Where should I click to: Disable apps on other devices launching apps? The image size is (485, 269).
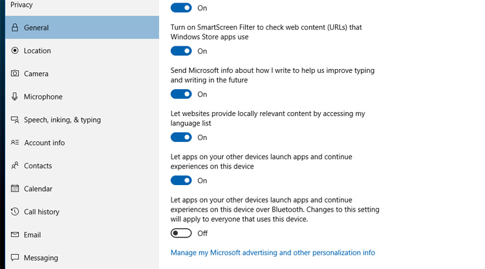(181, 181)
